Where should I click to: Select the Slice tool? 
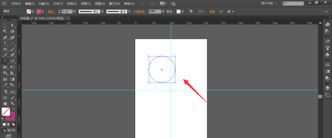(x=12, y=98)
